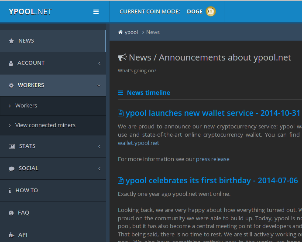Toggle the hamburger sidebar menu icon
This screenshot has height=242, width=302.
[x=96, y=12]
